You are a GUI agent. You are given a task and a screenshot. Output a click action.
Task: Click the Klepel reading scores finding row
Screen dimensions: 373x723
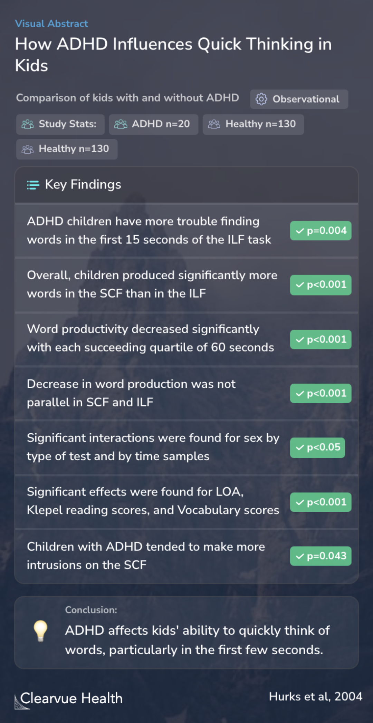point(186,501)
